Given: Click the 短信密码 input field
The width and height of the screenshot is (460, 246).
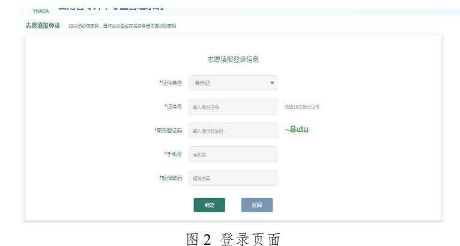Looking at the screenshot, I should pyautogui.click(x=233, y=178).
